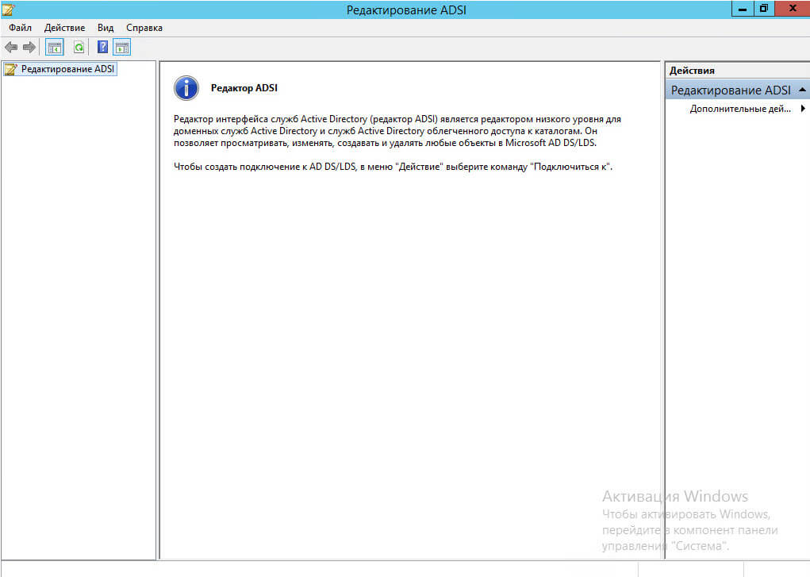This screenshot has height=577, width=810.
Task: Click the Редактор ADSI heading text
Action: [x=244, y=88]
